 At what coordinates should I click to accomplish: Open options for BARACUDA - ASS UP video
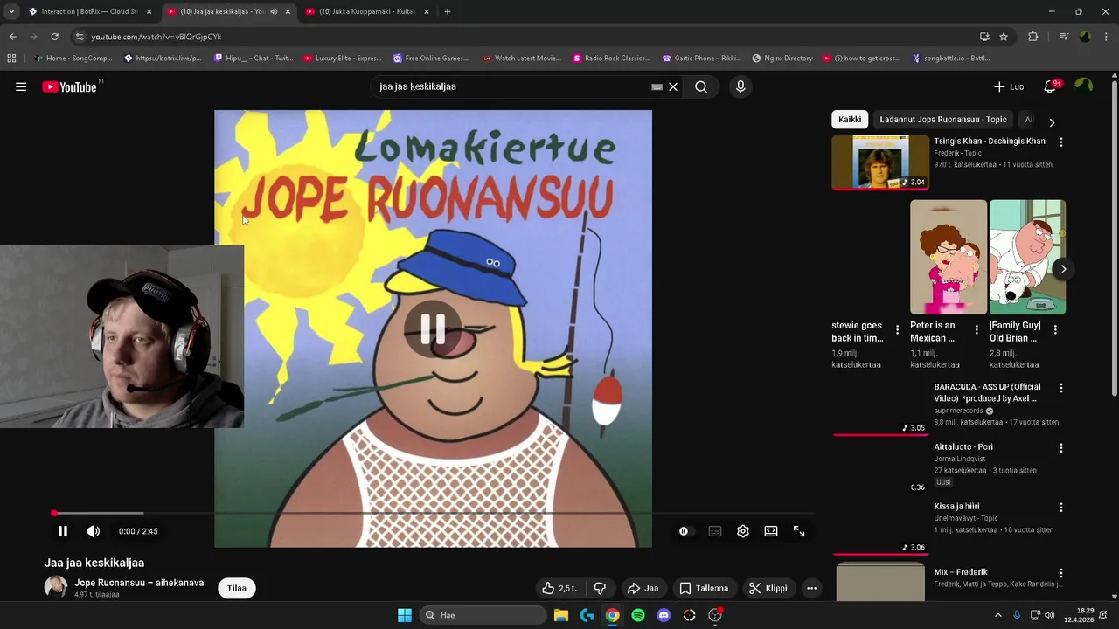click(1061, 388)
